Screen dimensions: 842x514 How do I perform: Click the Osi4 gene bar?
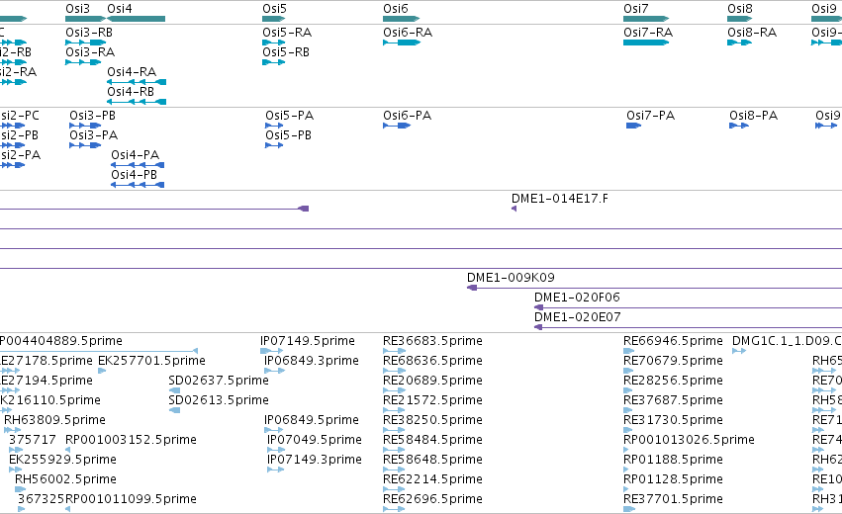(137, 19)
